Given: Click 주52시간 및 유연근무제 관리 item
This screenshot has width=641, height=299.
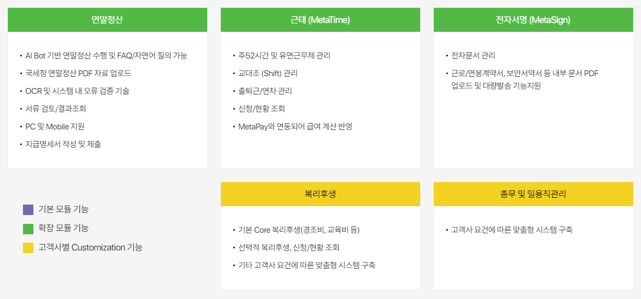Looking at the screenshot, I should 284,55.
